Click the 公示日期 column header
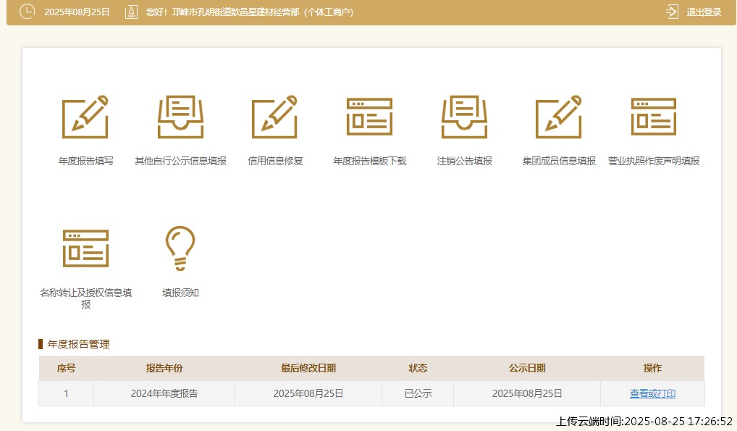The height and width of the screenshot is (431, 737). (527, 368)
